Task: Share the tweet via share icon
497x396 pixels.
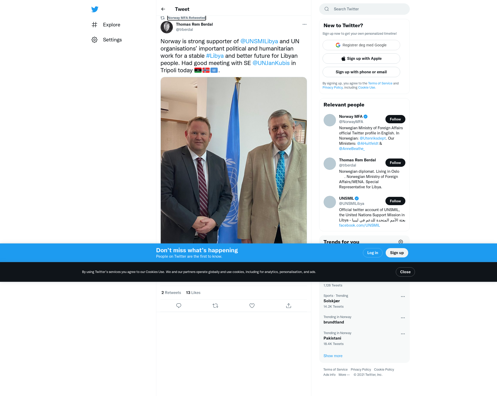Action: click(x=289, y=306)
